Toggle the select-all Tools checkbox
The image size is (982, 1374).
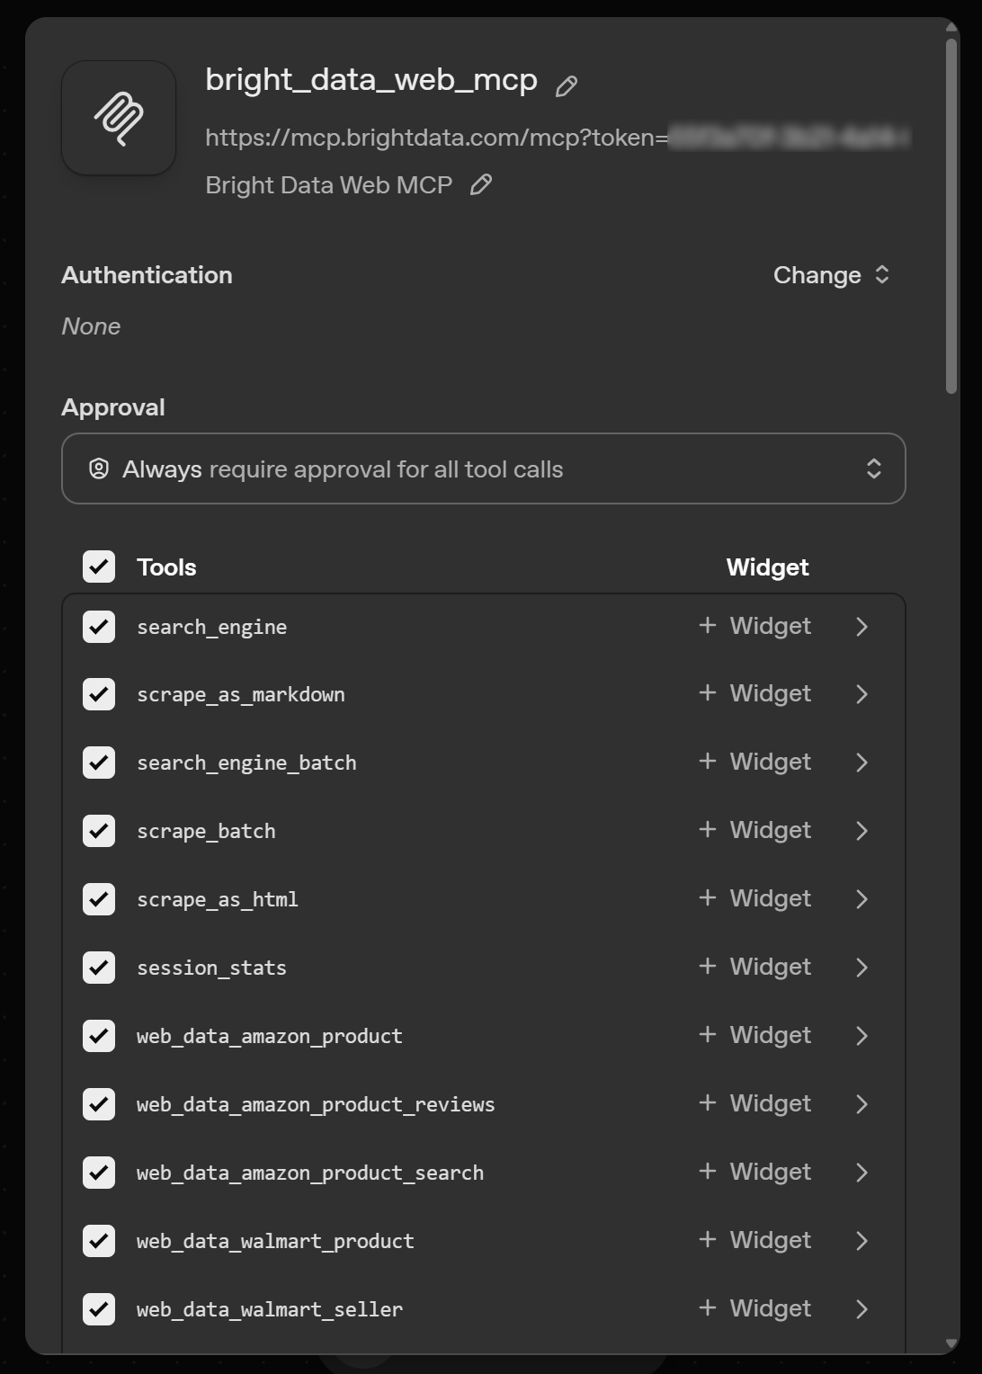coord(99,567)
